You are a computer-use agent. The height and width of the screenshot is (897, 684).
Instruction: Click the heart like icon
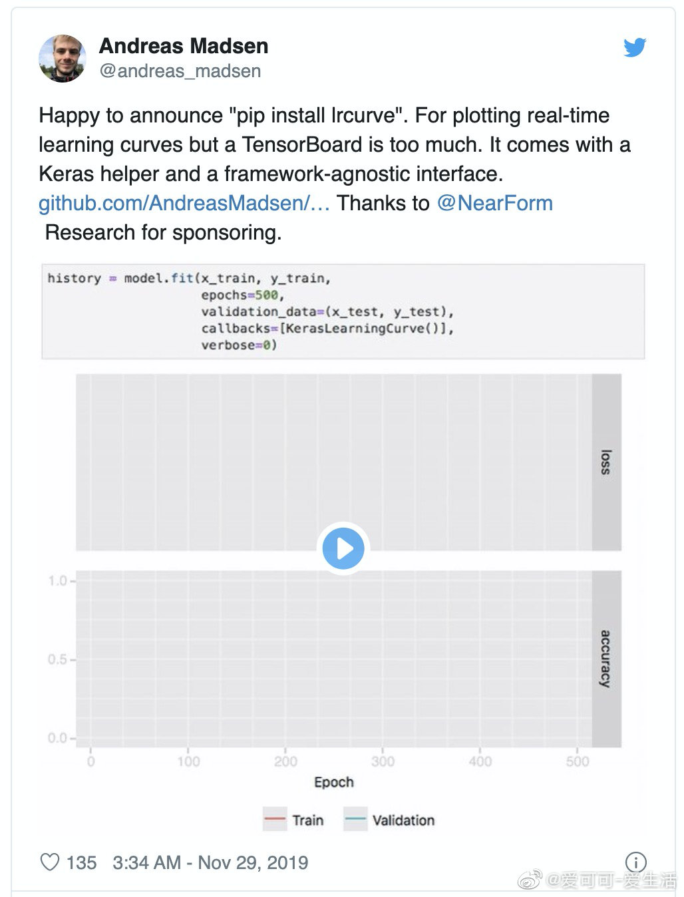coord(50,862)
